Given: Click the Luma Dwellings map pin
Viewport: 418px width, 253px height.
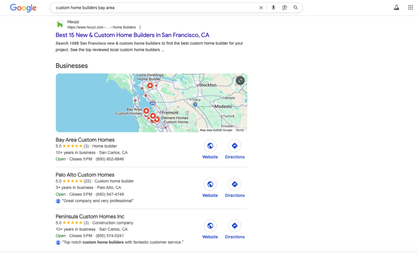Looking at the screenshot, I should pyautogui.click(x=150, y=86).
